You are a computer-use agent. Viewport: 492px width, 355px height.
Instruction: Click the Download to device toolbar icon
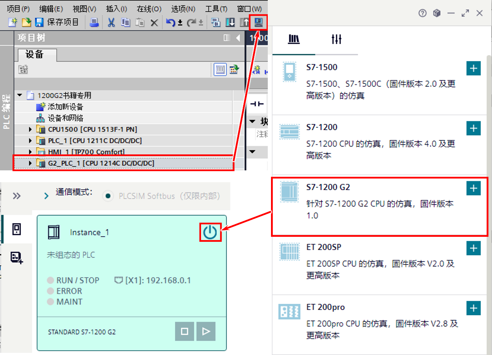[x=230, y=22]
